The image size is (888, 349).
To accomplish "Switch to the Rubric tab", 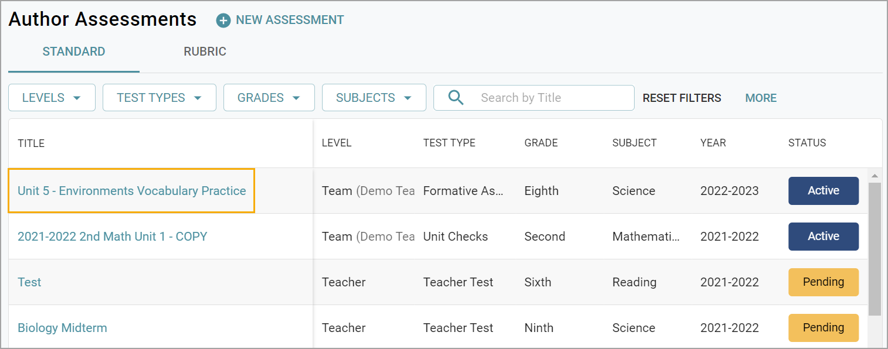I will tap(205, 52).
